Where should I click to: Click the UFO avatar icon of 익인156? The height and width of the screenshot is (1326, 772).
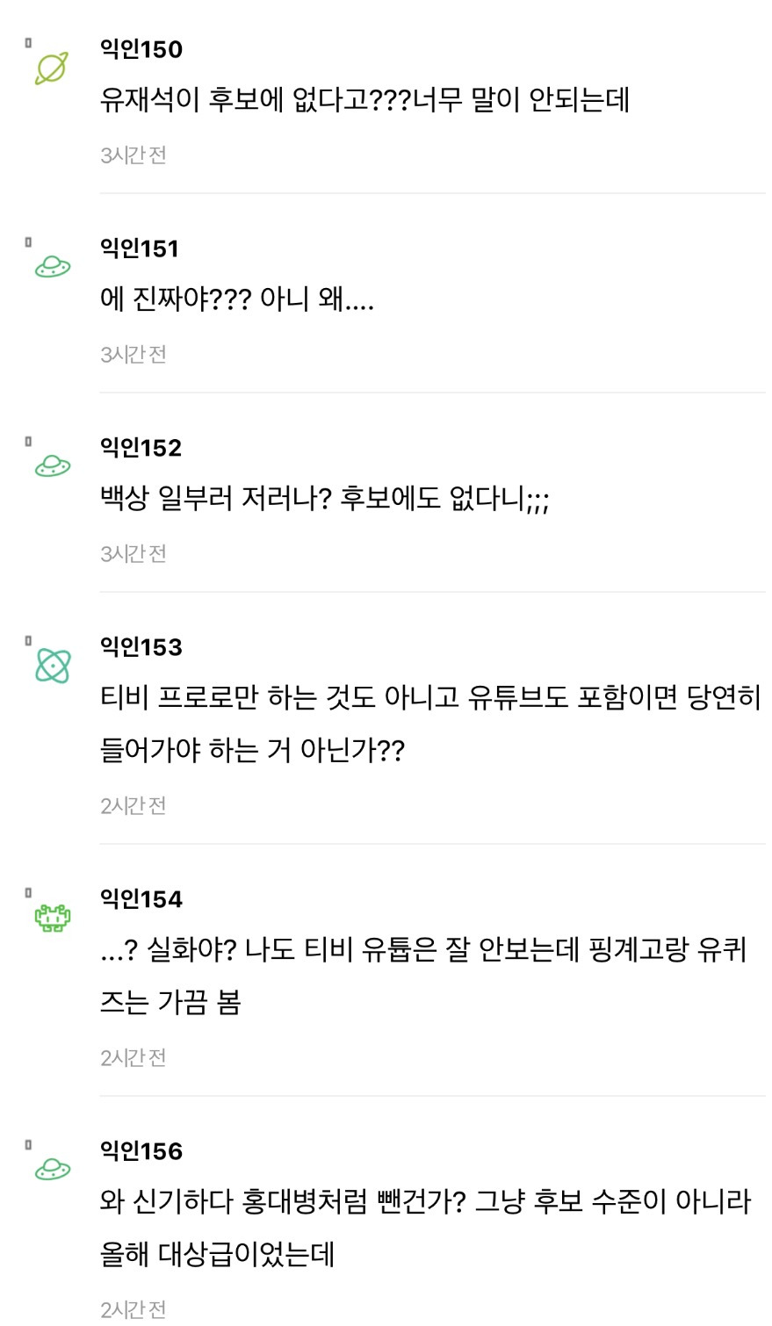click(x=52, y=1170)
